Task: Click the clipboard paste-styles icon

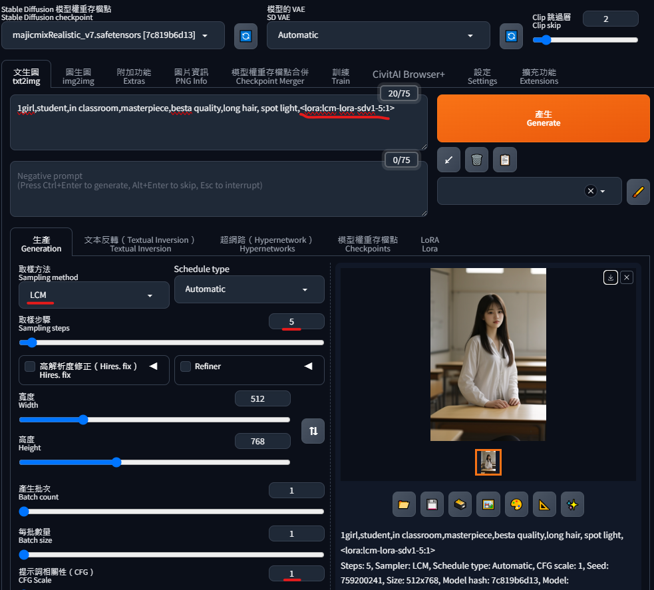Action: pyautogui.click(x=505, y=160)
